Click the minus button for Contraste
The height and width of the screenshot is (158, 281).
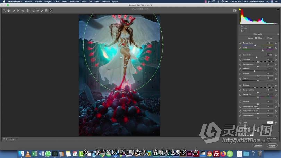coord(240,60)
